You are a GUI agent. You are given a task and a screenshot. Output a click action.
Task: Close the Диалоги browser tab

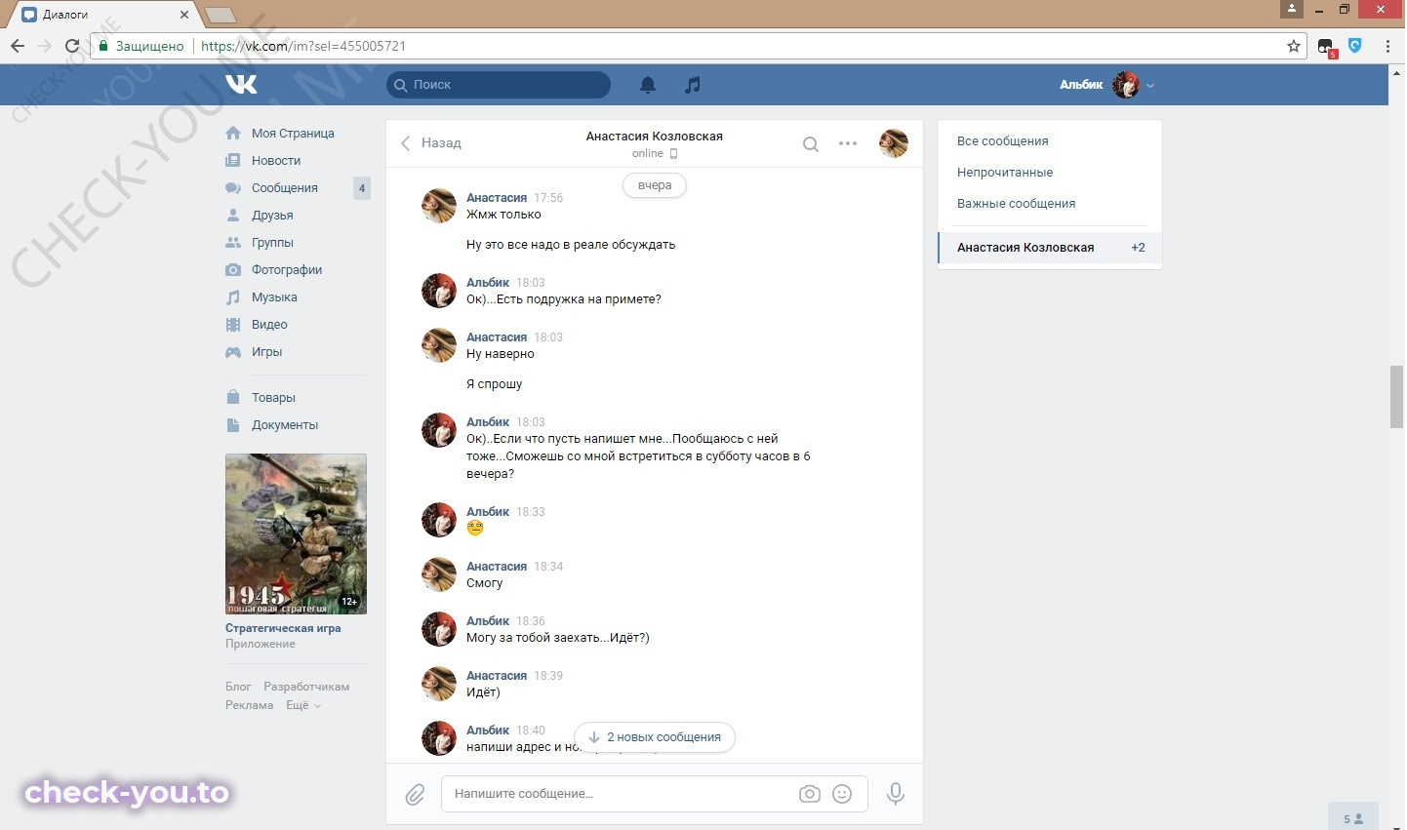click(x=184, y=15)
